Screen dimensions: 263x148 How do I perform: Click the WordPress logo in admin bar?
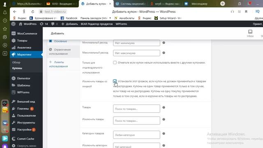[x=14, y=24]
